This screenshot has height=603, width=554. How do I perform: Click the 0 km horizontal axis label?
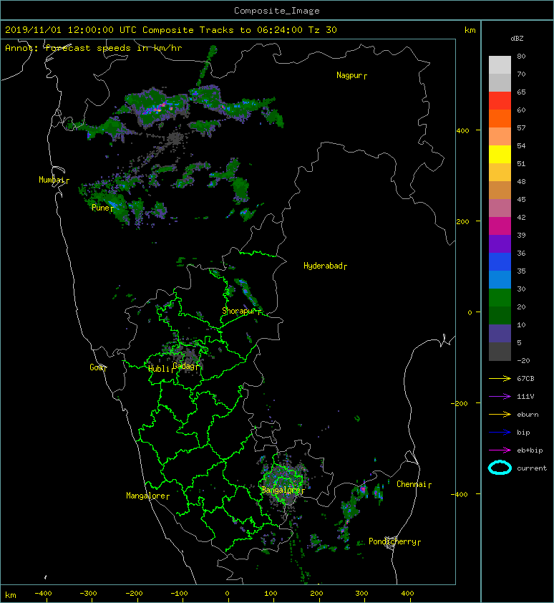[227, 594]
